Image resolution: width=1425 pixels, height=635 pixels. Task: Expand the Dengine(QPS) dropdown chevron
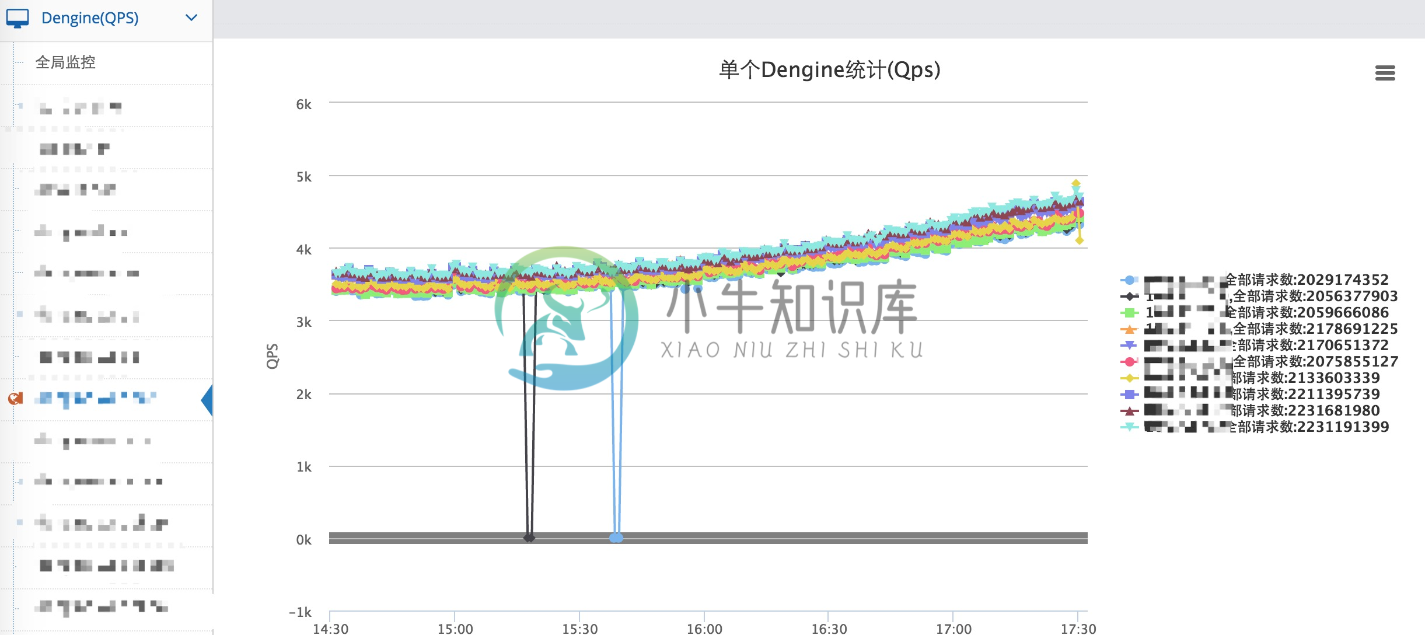coord(191,18)
